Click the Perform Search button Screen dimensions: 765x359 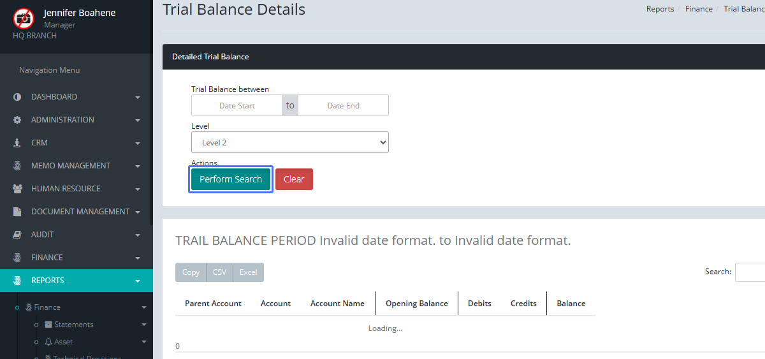[x=231, y=179]
